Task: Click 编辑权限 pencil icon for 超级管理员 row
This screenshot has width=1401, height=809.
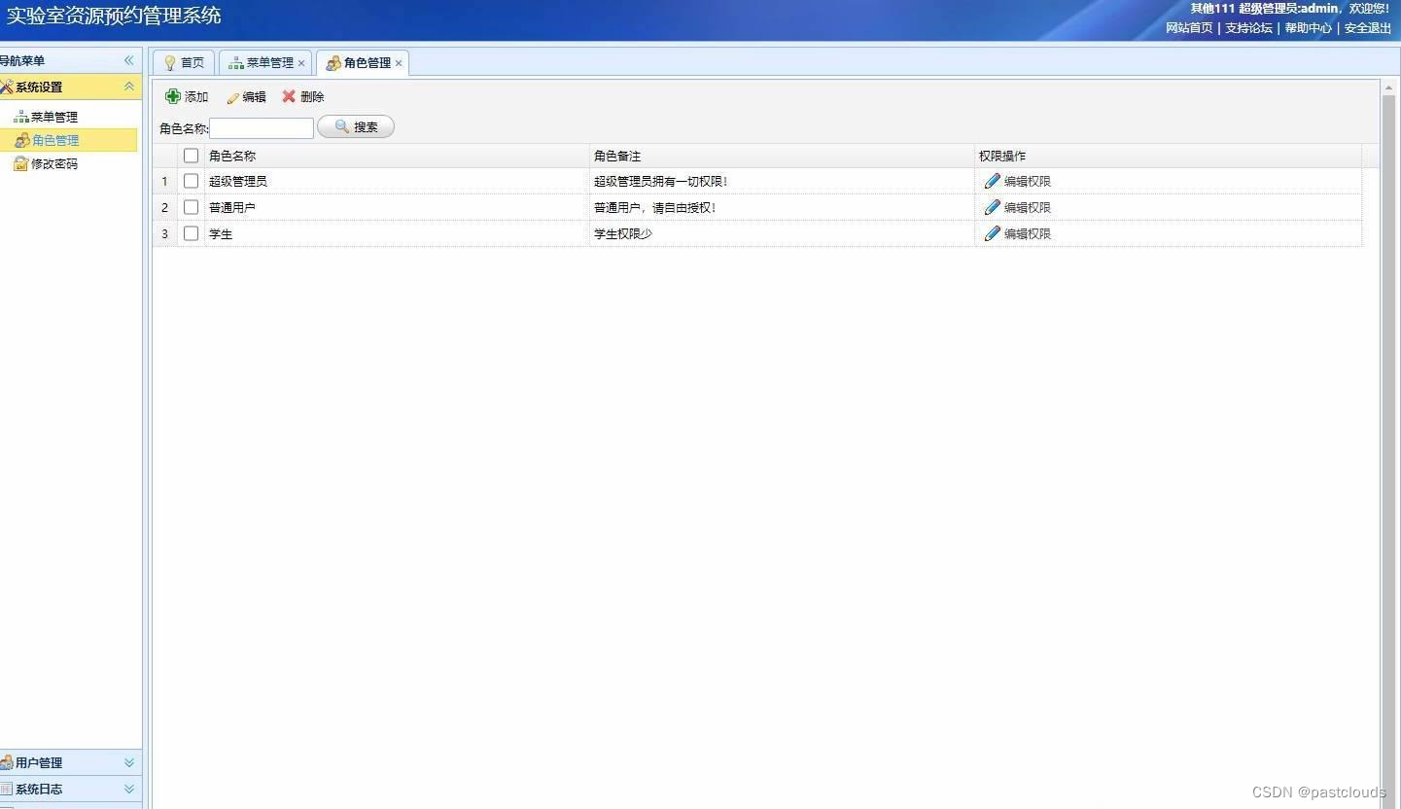Action: 992,180
